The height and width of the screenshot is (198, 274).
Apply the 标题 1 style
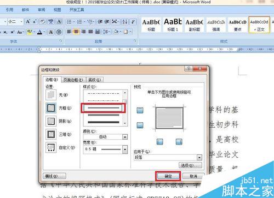click(173, 25)
